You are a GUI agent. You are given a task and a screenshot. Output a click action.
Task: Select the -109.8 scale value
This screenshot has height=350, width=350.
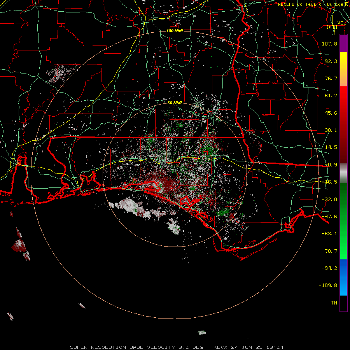[x=328, y=285]
